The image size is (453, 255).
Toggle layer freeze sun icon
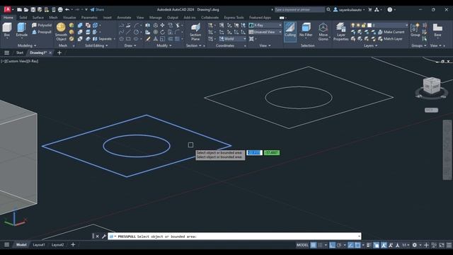pyautogui.click(x=358, y=25)
